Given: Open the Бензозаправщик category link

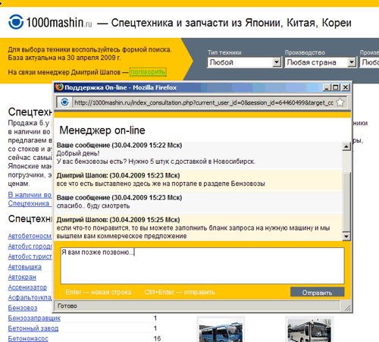Looking at the screenshot, I should (34, 318).
